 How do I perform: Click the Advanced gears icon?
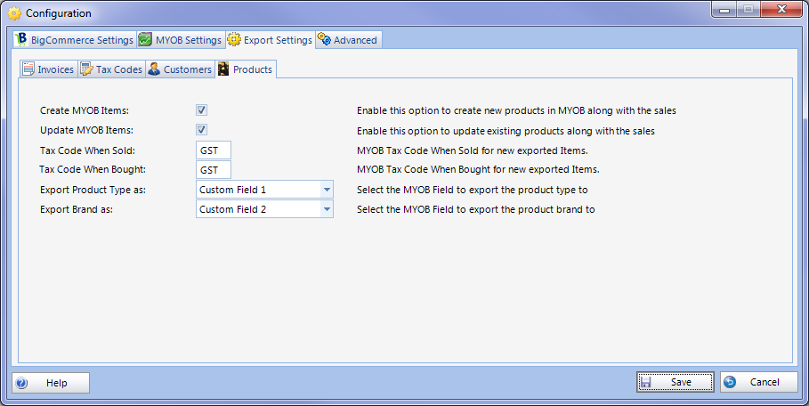click(x=324, y=39)
